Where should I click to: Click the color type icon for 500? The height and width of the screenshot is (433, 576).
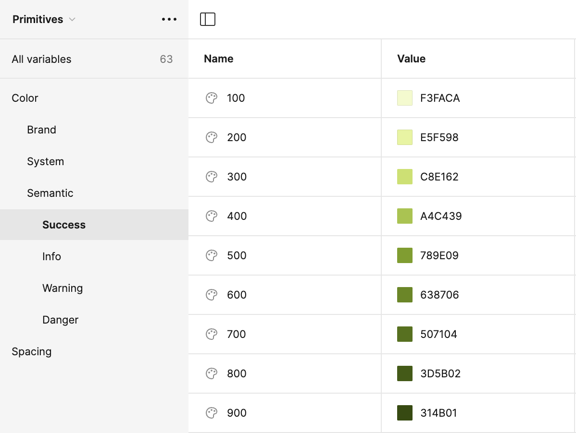click(x=212, y=255)
